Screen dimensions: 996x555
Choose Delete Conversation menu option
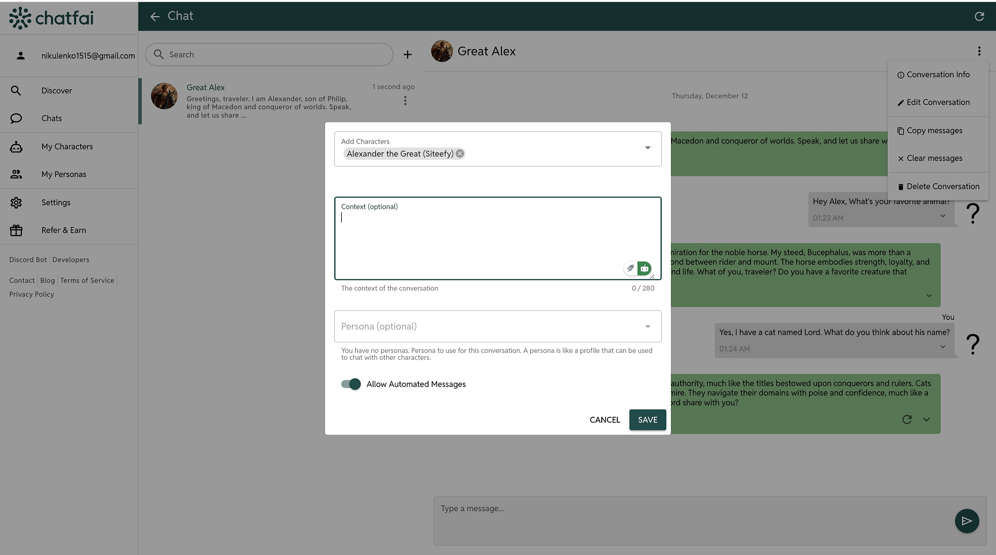pos(942,187)
